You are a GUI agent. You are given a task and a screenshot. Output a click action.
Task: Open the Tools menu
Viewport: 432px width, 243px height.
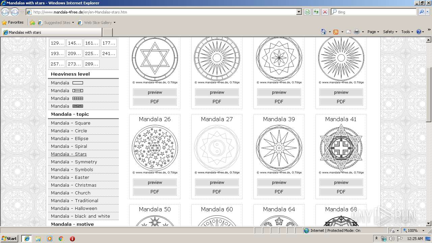pyautogui.click(x=407, y=32)
